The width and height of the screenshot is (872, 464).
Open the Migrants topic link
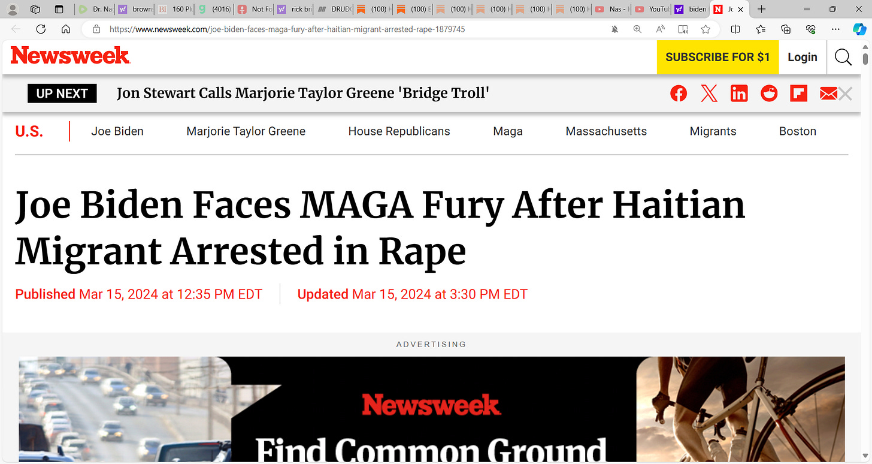pos(713,131)
